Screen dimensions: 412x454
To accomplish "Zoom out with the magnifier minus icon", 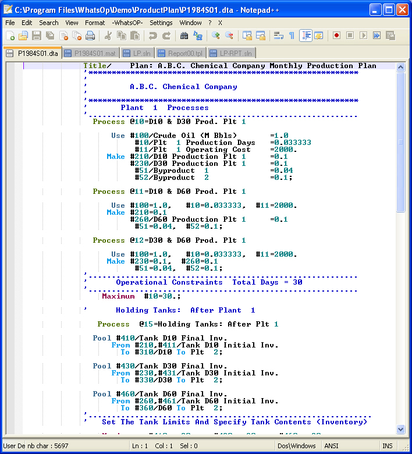I will click(x=229, y=36).
